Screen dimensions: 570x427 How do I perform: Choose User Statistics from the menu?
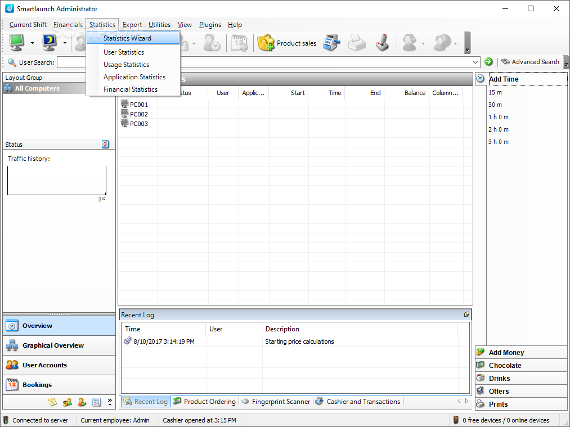[133, 52]
